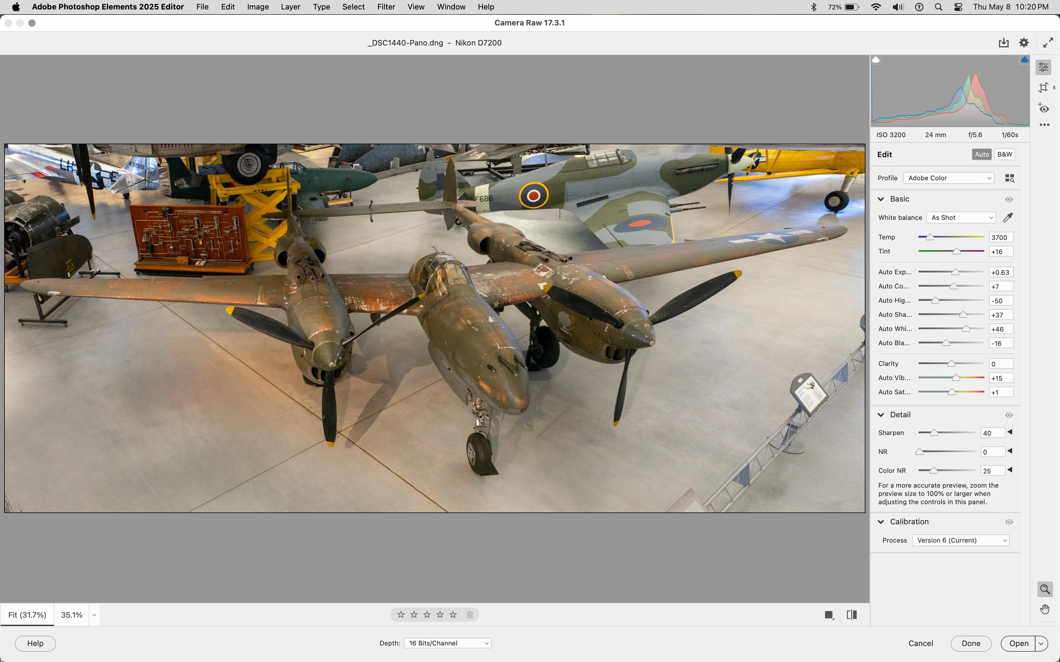The height and width of the screenshot is (662, 1060).
Task: Open the White balance As Shot dropdown
Action: pos(962,218)
